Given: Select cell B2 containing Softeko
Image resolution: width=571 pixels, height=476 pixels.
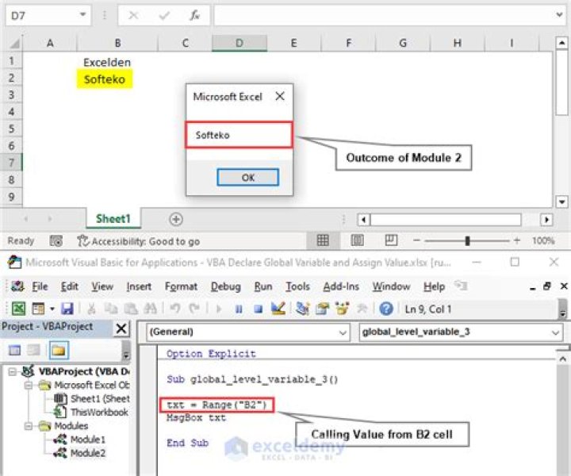Looking at the screenshot, I should 117,79.
